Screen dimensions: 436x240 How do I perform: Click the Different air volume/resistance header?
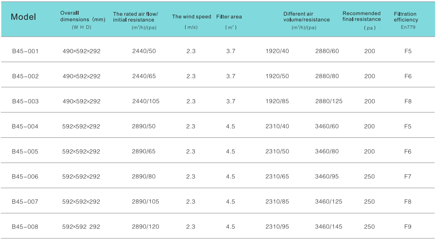click(x=306, y=17)
